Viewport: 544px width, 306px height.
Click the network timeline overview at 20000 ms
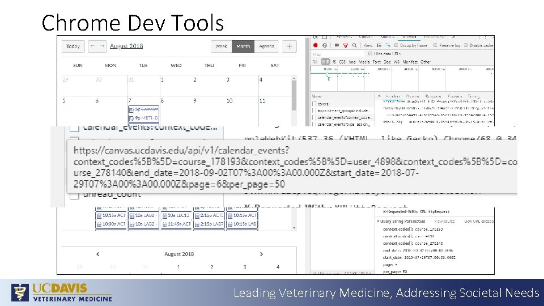(x=356, y=69)
